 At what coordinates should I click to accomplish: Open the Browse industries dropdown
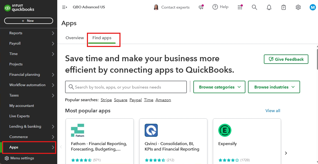[x=274, y=87]
